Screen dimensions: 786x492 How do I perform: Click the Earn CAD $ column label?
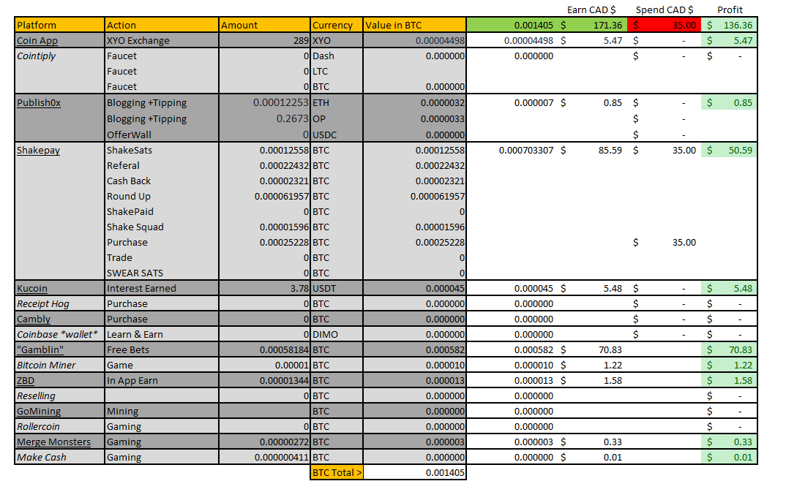591,10
